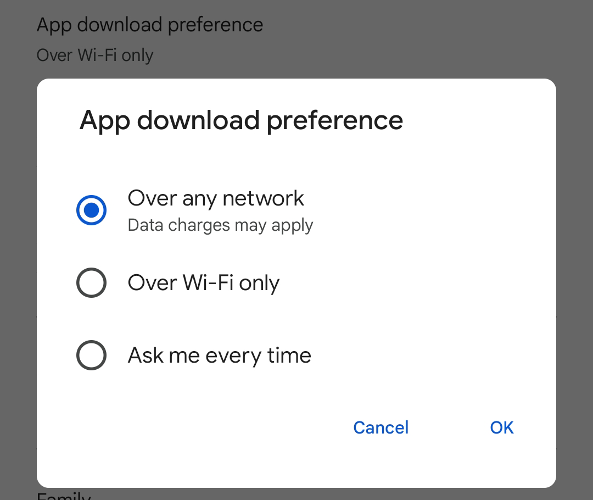Click the empty circle beside Ask me every time
Viewport: 593px width, 500px height.
pos(91,355)
